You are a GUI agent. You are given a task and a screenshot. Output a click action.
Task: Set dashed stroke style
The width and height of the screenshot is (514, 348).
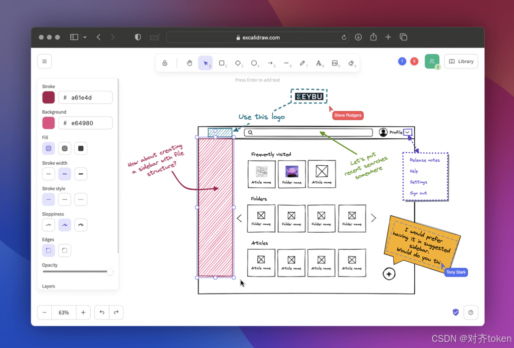click(65, 199)
